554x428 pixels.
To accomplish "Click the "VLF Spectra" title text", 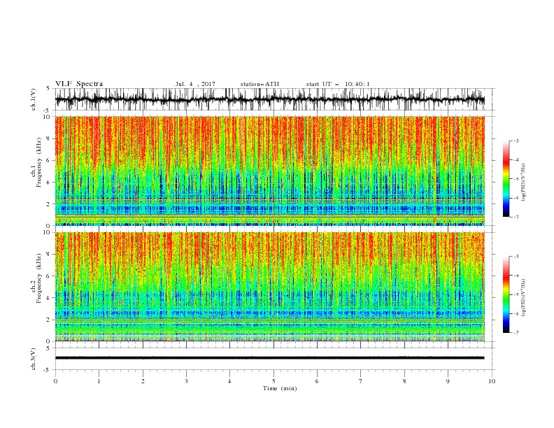I will tap(79, 84).
